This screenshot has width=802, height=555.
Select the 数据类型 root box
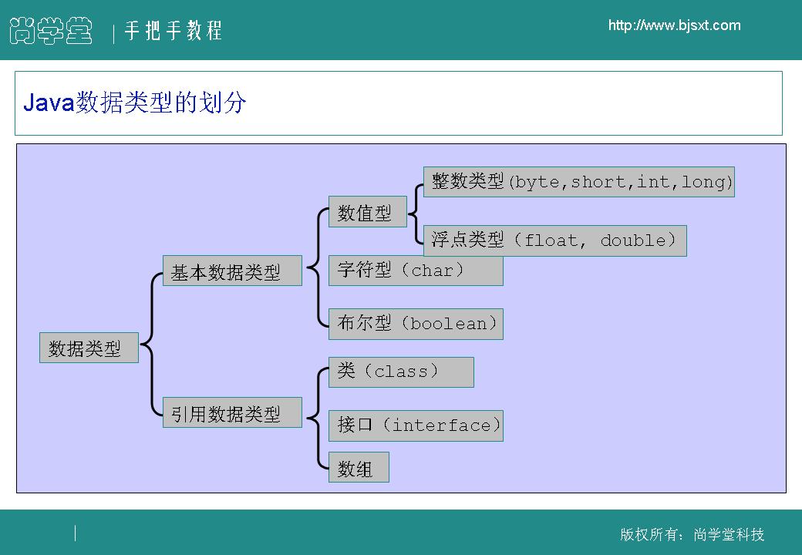point(89,348)
